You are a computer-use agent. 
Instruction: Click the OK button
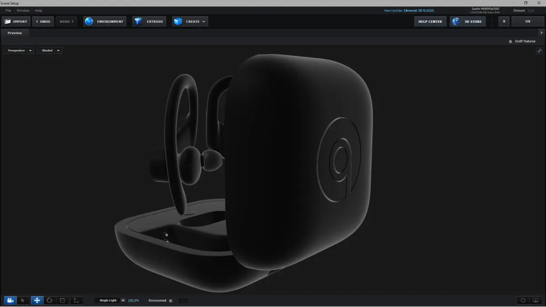528,21
